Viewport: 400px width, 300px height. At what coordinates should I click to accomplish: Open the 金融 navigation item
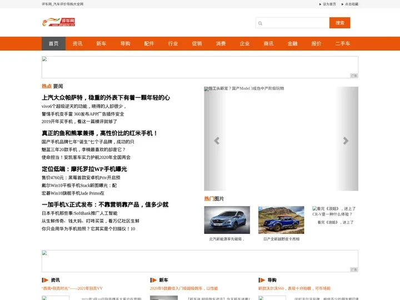(292, 44)
